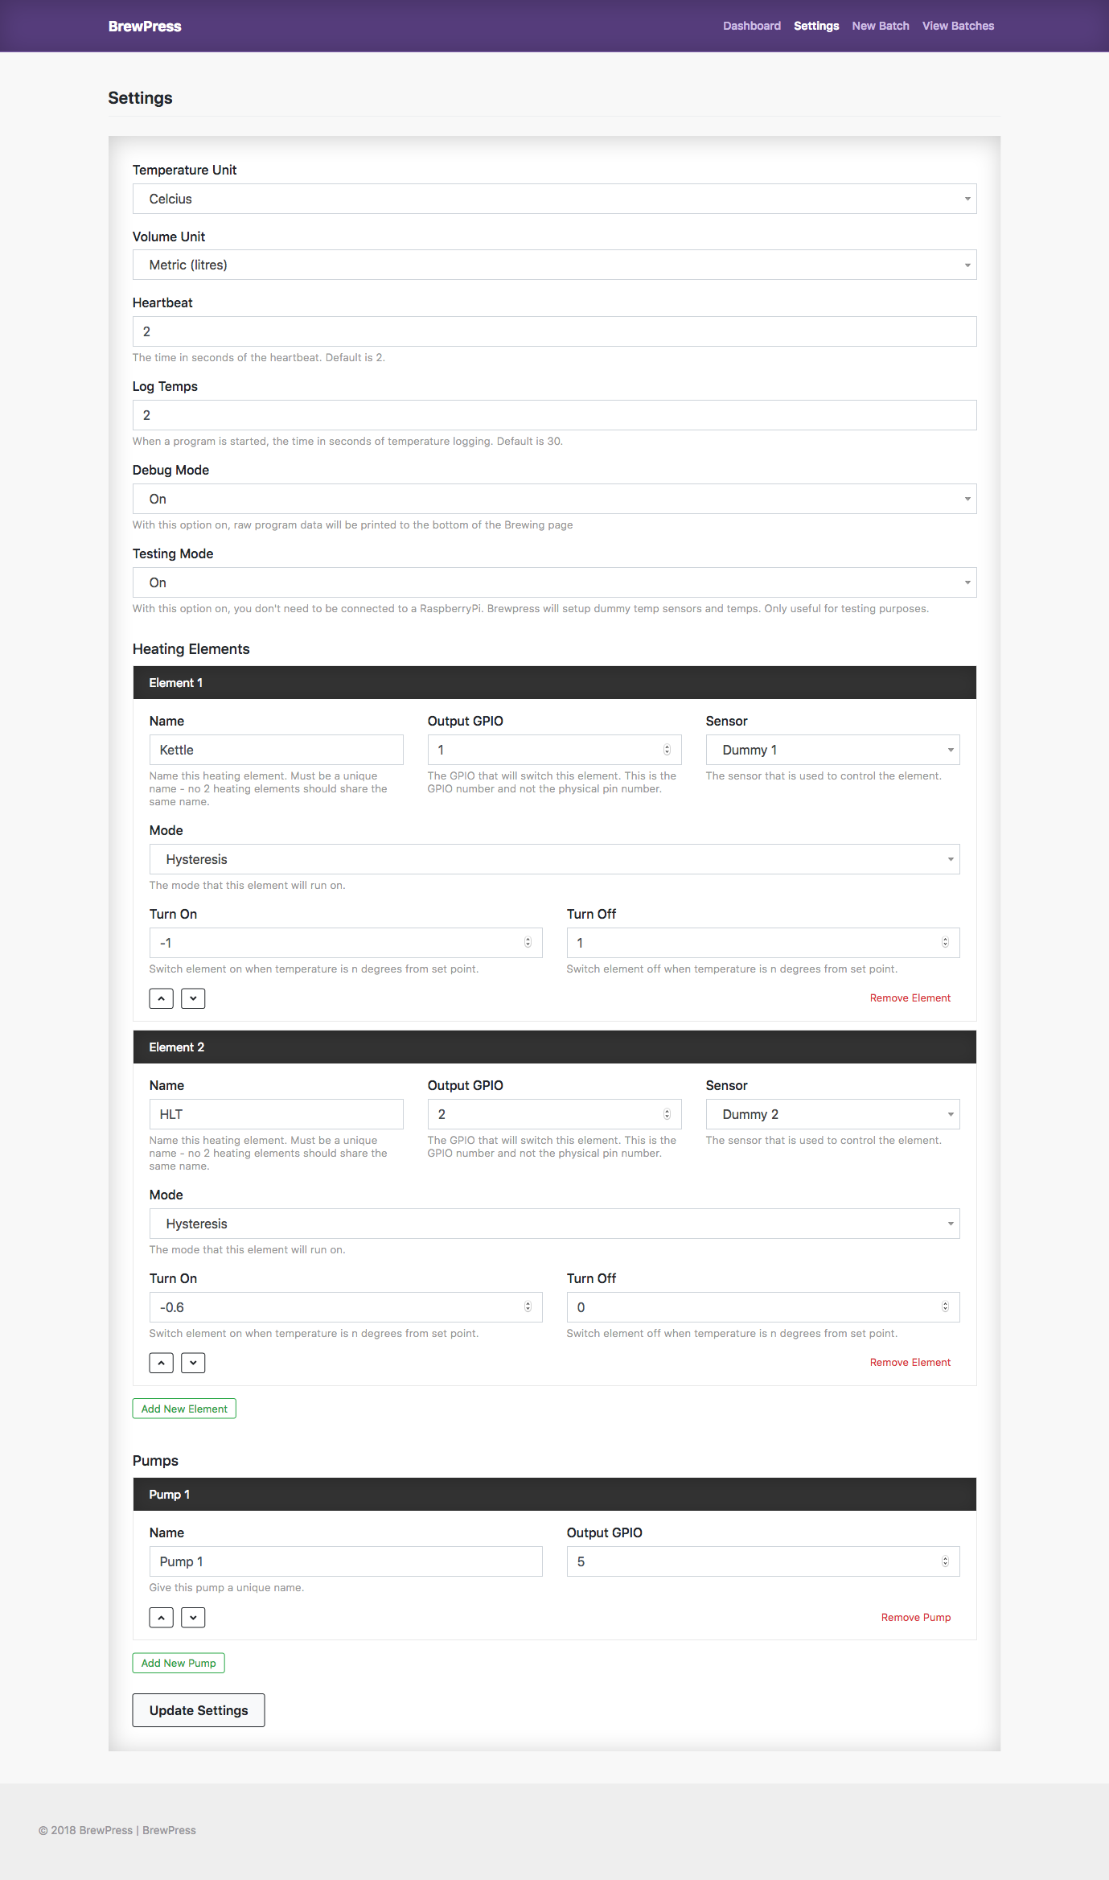Click stepper arrows on Kettle Output GPIO
This screenshot has height=1880, width=1109.
(667, 750)
